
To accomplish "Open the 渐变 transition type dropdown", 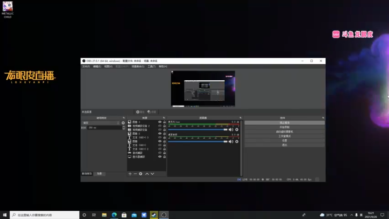I will tap(101, 123).
